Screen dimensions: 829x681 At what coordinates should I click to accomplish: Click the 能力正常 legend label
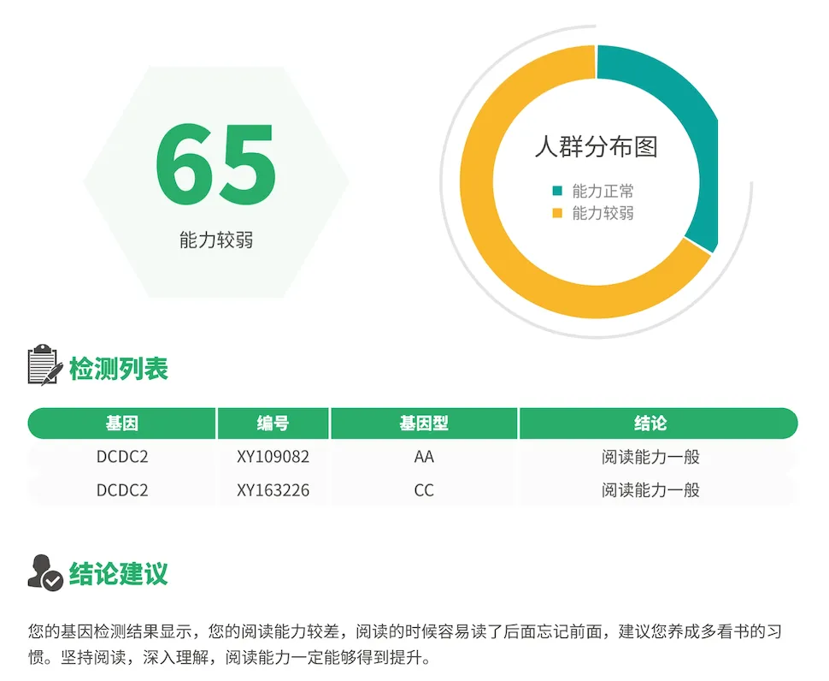tap(603, 192)
